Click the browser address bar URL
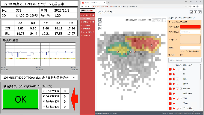The image size is (204, 115). pyautogui.click(x=123, y=6)
